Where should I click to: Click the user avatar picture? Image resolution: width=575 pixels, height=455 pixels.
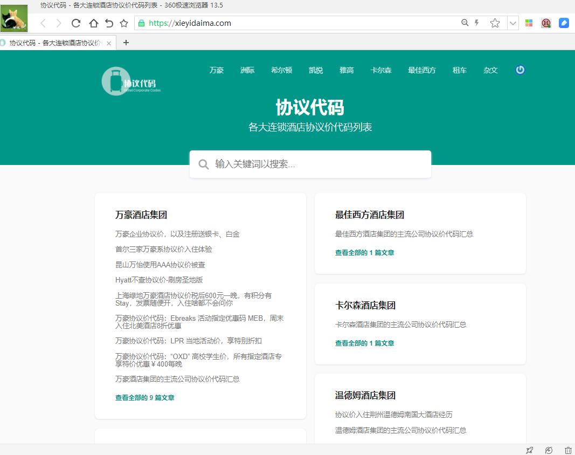(14, 18)
